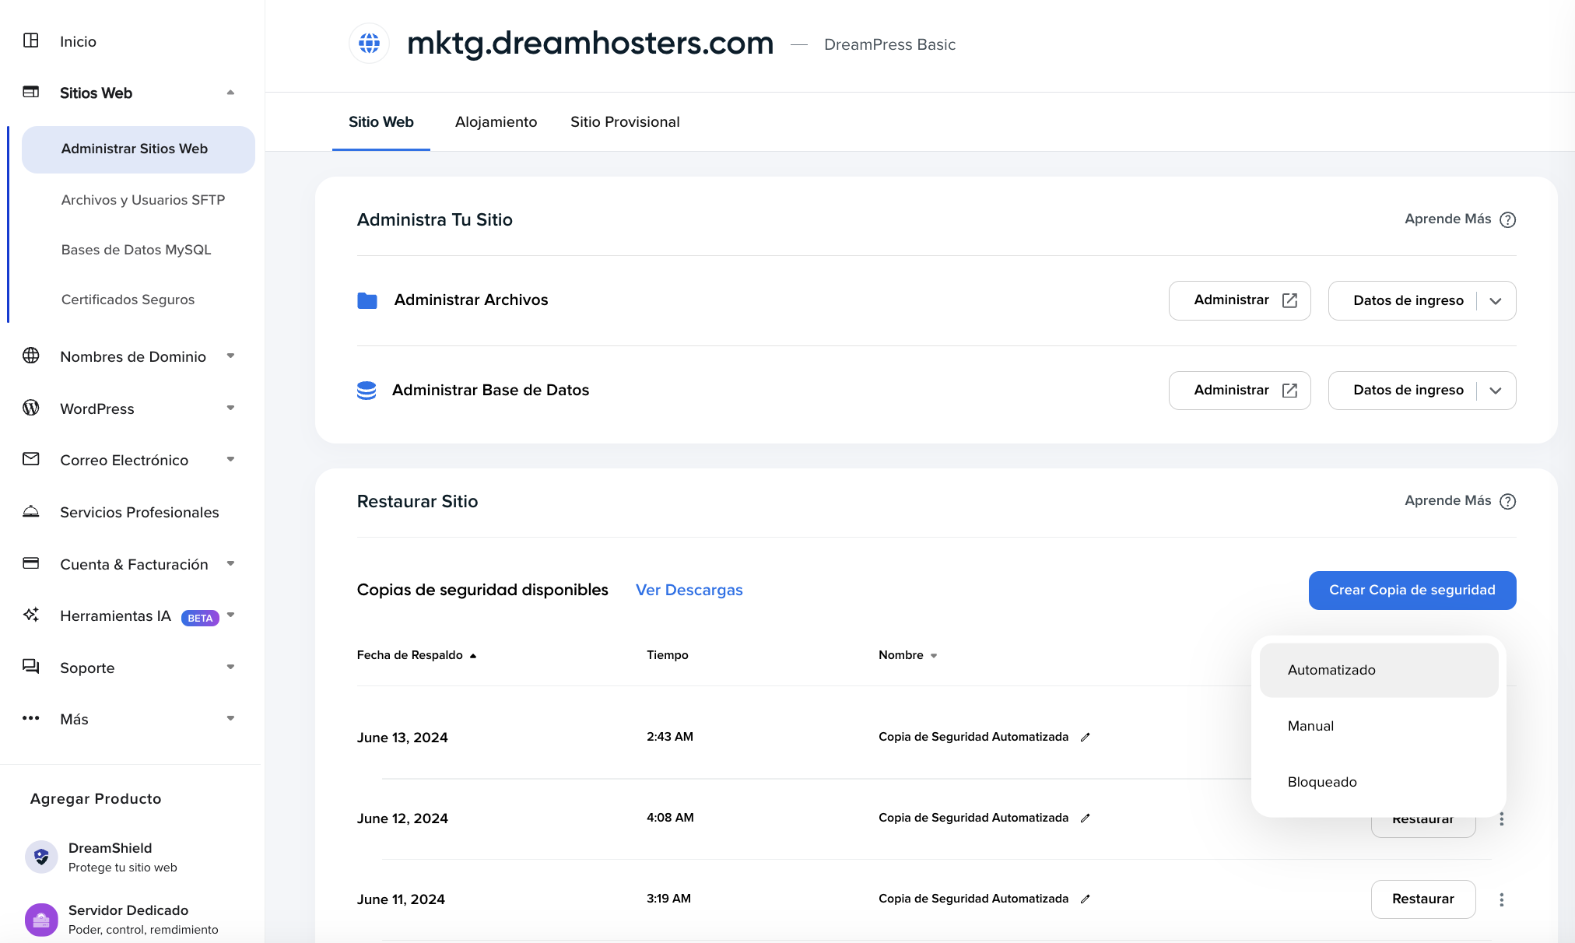Viewport: 1575px width, 943px height.
Task: Collapse the Sitios Web sidebar section
Action: click(230, 93)
